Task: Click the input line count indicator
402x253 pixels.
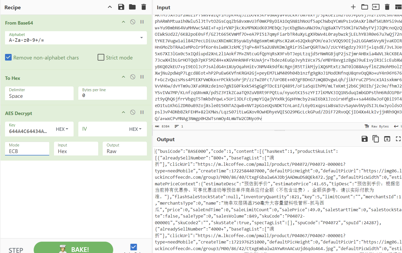Action: point(179,126)
